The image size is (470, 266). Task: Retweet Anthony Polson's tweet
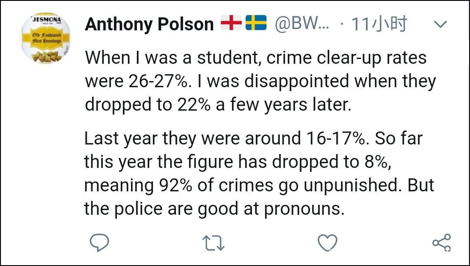click(214, 243)
